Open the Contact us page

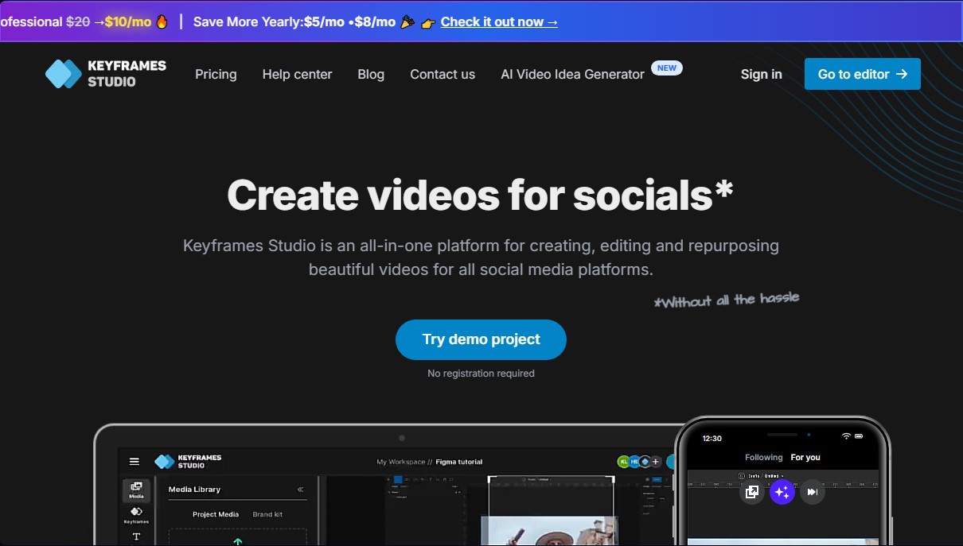(x=443, y=74)
